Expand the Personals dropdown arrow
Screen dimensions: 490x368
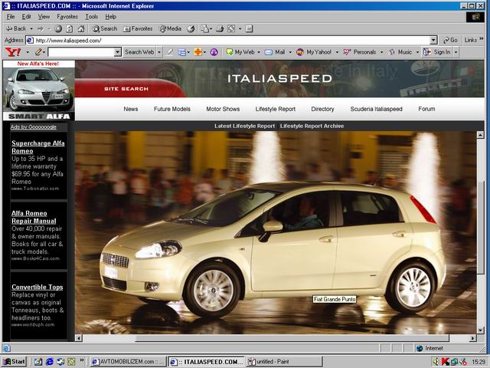[x=381, y=52]
